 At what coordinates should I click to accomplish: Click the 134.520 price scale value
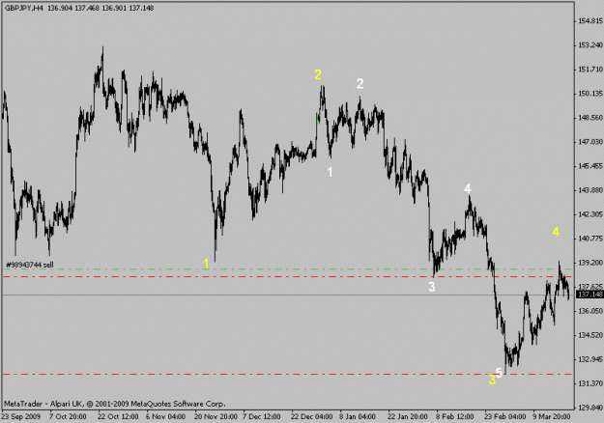tap(590, 335)
